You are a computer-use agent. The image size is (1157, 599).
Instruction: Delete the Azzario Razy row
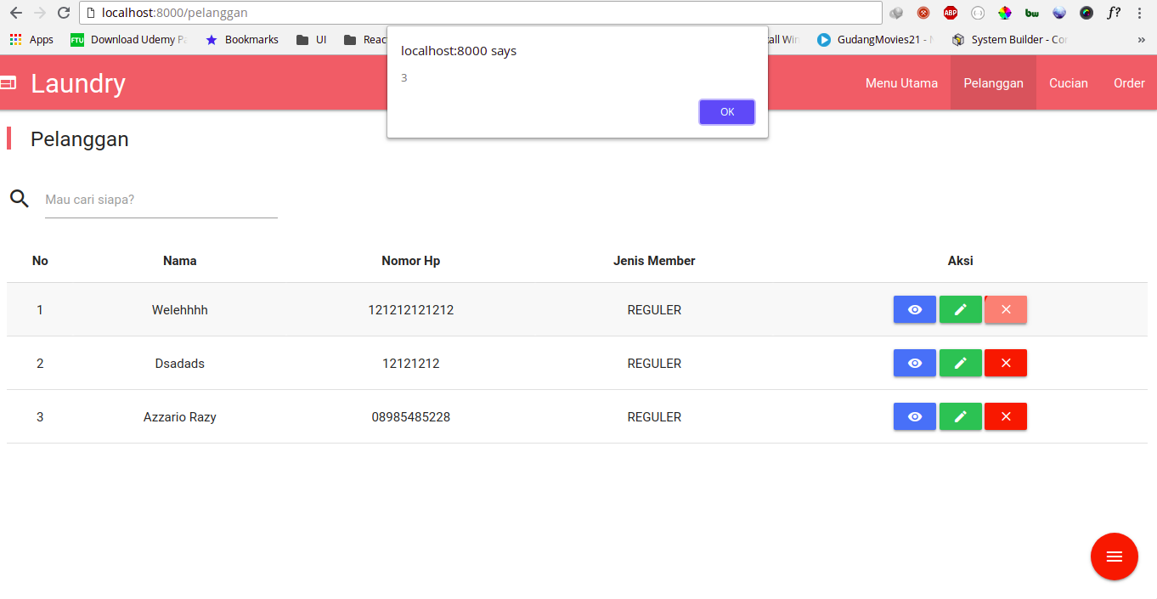pos(1006,416)
